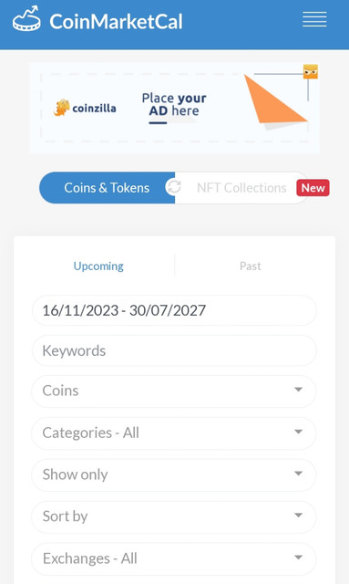Open the Categories - All dropdown
This screenshot has height=584, width=349.
(x=174, y=433)
